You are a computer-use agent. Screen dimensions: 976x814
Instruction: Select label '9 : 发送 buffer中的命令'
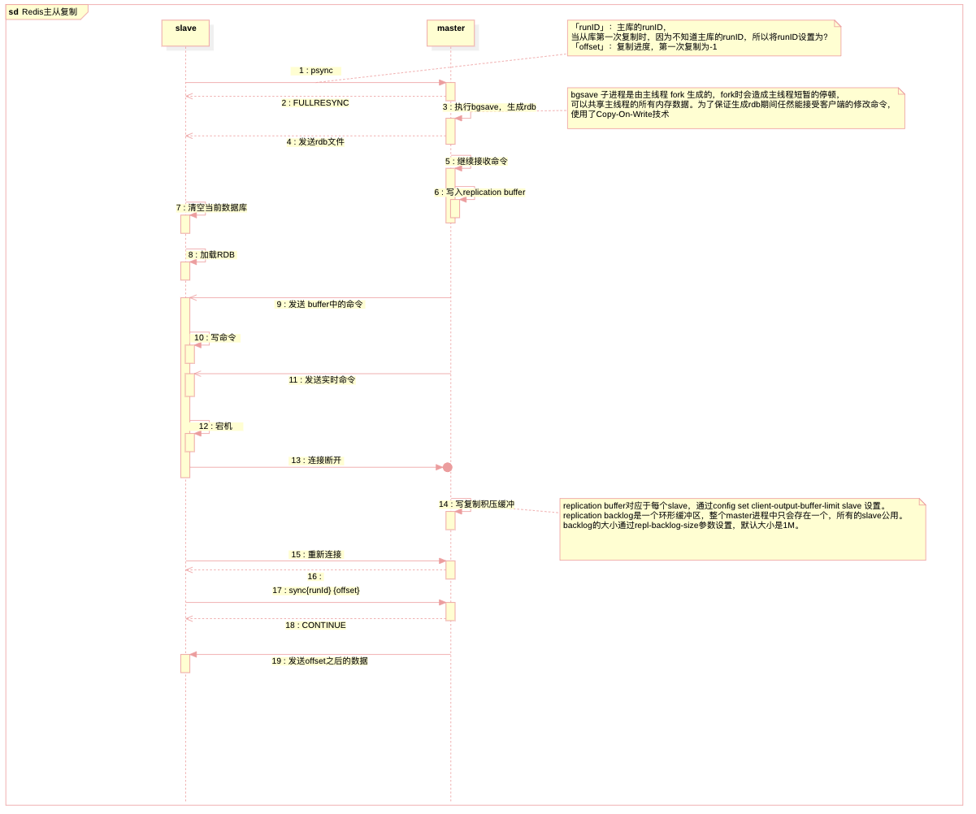point(319,305)
